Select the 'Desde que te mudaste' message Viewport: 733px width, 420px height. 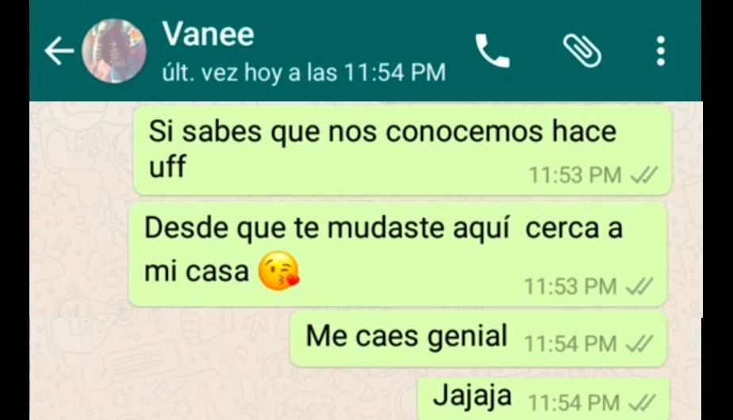[397, 255]
